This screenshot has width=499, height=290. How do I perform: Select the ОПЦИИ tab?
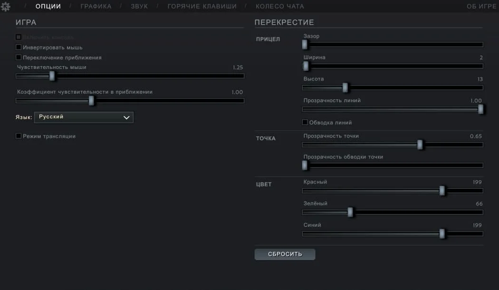coord(48,6)
